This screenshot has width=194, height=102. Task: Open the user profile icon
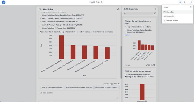[x=185, y=2]
